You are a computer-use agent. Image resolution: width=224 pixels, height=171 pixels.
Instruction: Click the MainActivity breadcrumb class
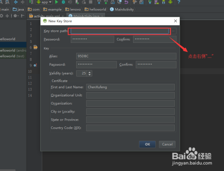pyautogui.click(x=122, y=9)
